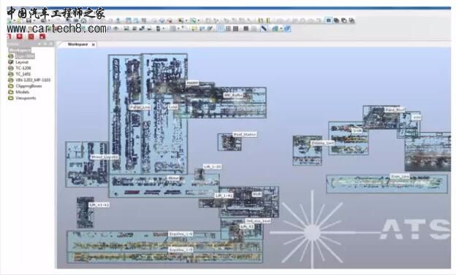Viewport: 456px width, 275px height.
Task: Toggle the highlighted column grid button
Action: coord(221,28)
